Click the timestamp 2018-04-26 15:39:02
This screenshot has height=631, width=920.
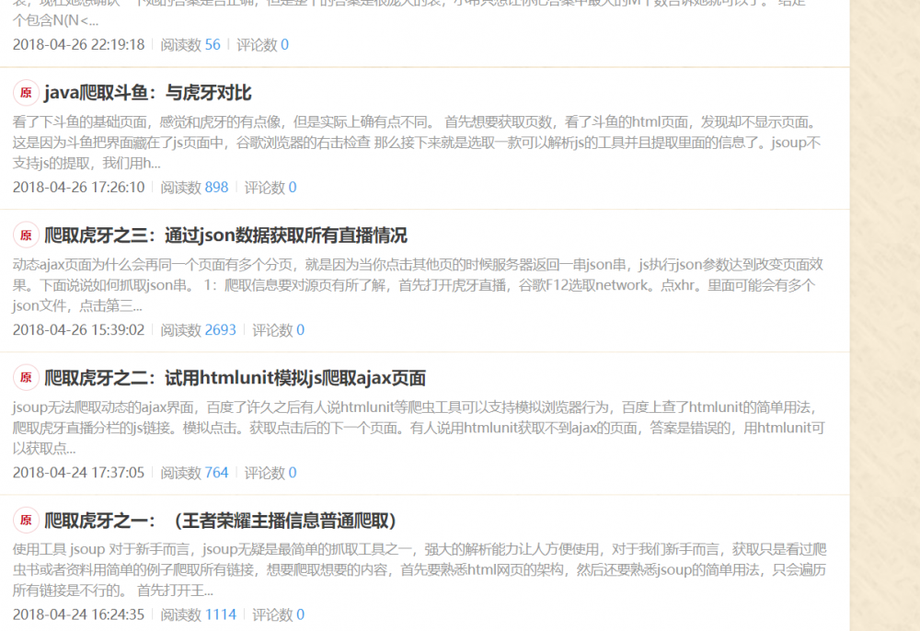click(x=78, y=329)
